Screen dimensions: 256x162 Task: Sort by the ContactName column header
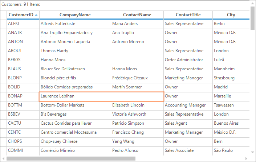point(137,15)
